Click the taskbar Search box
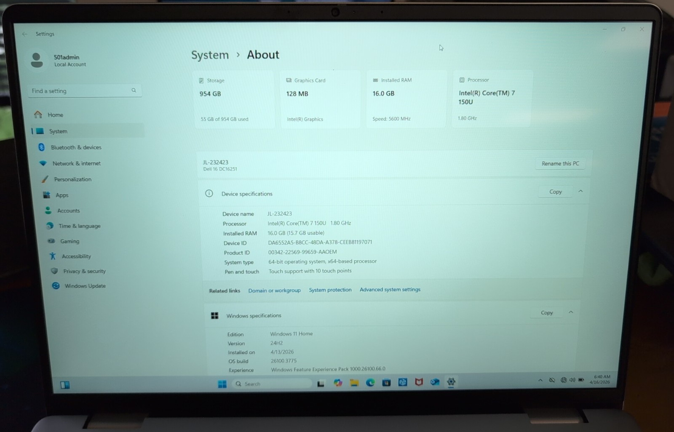Screen dimensions: 674x432 272,384
